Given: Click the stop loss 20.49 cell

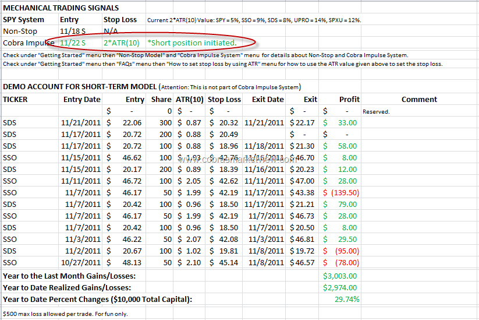Looking at the screenshot, I should coord(223,134).
